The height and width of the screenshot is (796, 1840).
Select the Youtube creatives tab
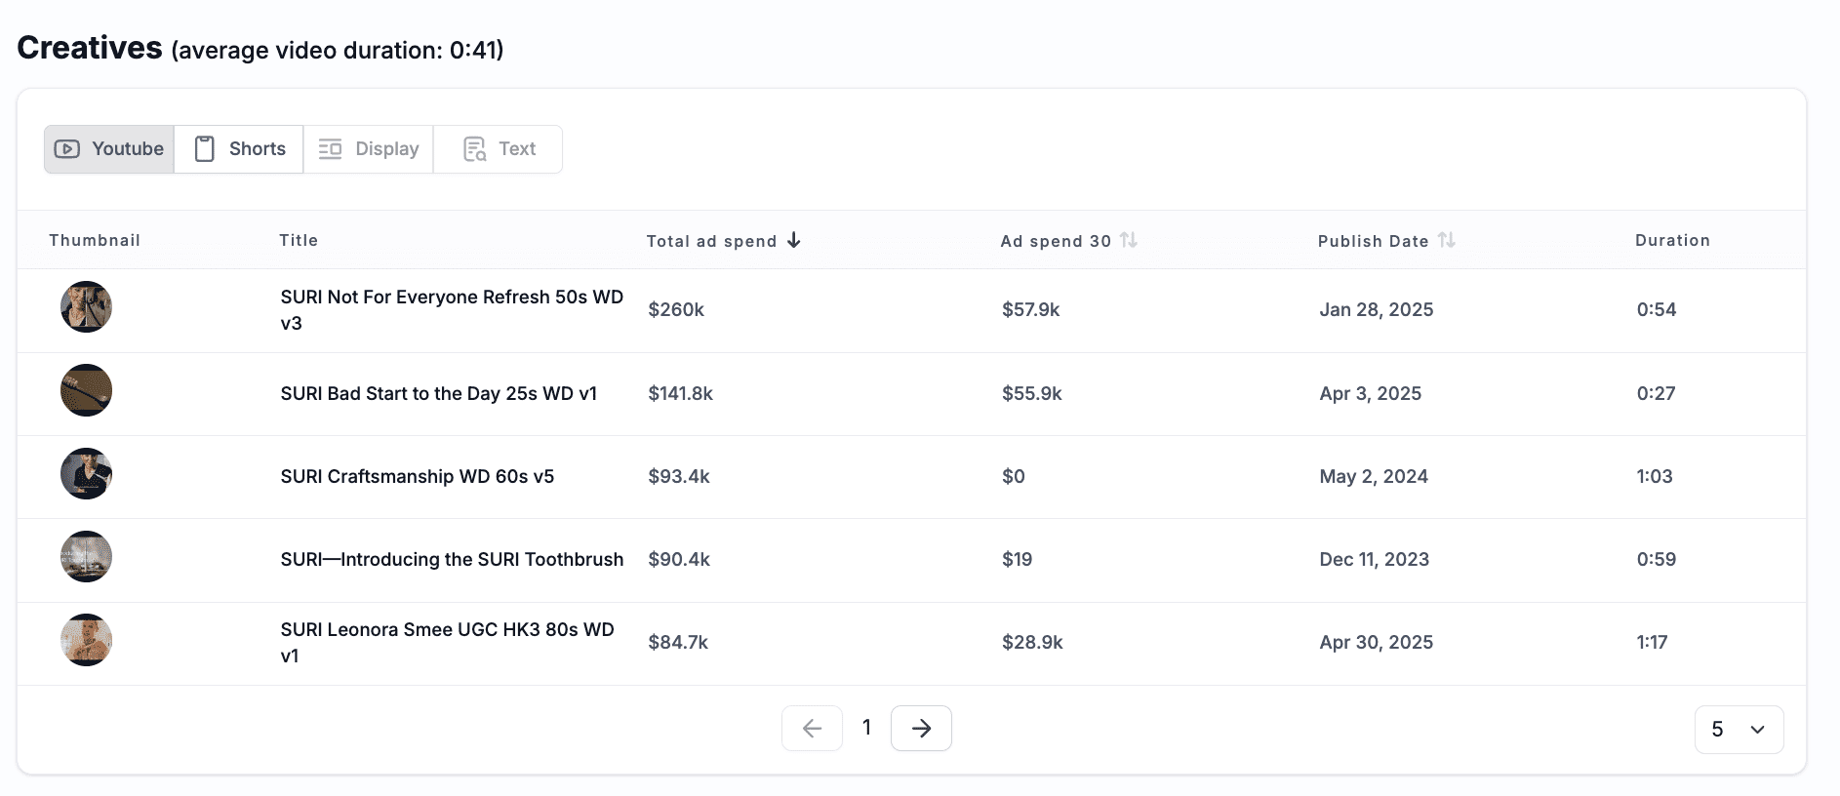coord(109,149)
